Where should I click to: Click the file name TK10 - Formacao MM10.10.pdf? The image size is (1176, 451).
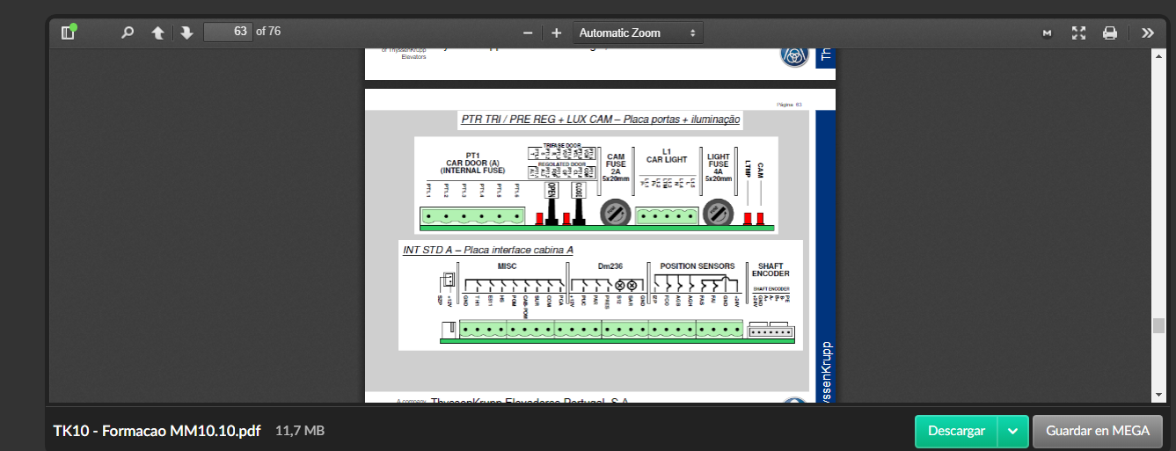point(157,431)
